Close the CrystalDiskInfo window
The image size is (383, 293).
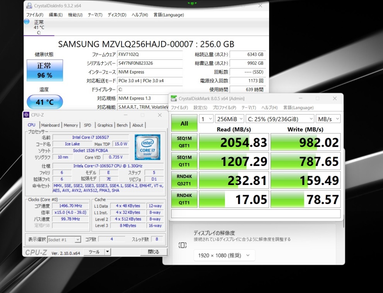click(x=260, y=6)
